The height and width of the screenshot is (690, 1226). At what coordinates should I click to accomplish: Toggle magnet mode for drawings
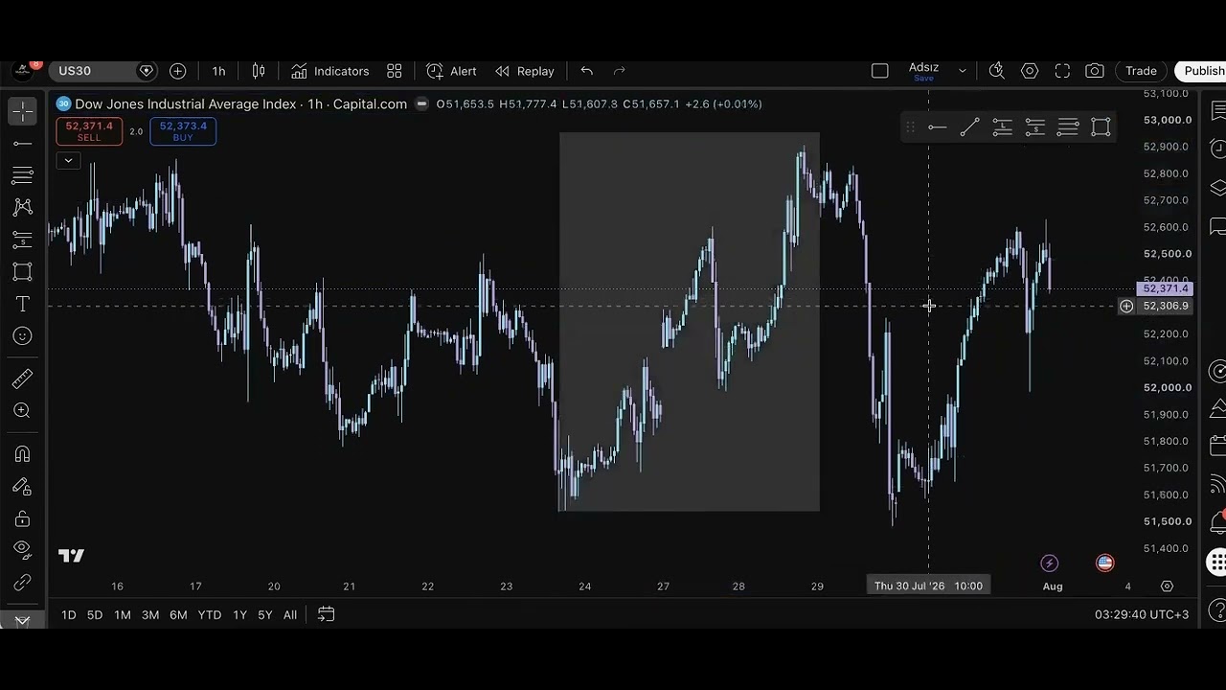(22, 454)
